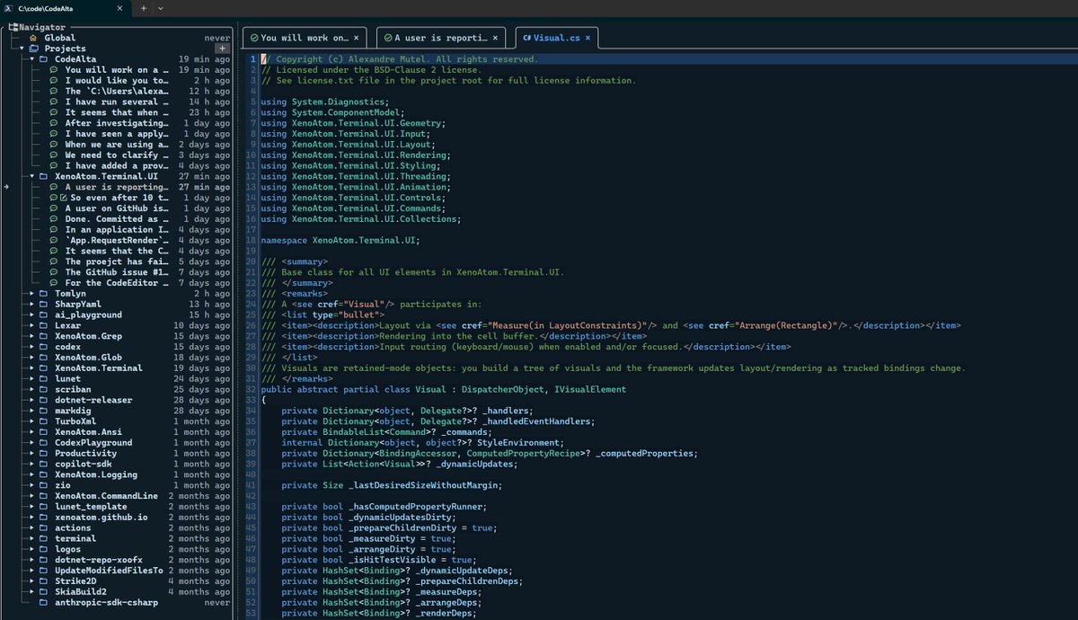The height and width of the screenshot is (620, 1078).
Task: Click 'IVisualElement' in the class declaration
Action: (x=590, y=389)
